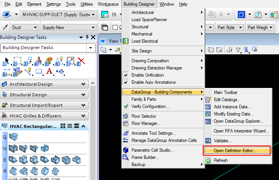The height and width of the screenshot is (180, 279).
Task: Click the blue rectangle shape tool
Action: click(39, 71)
